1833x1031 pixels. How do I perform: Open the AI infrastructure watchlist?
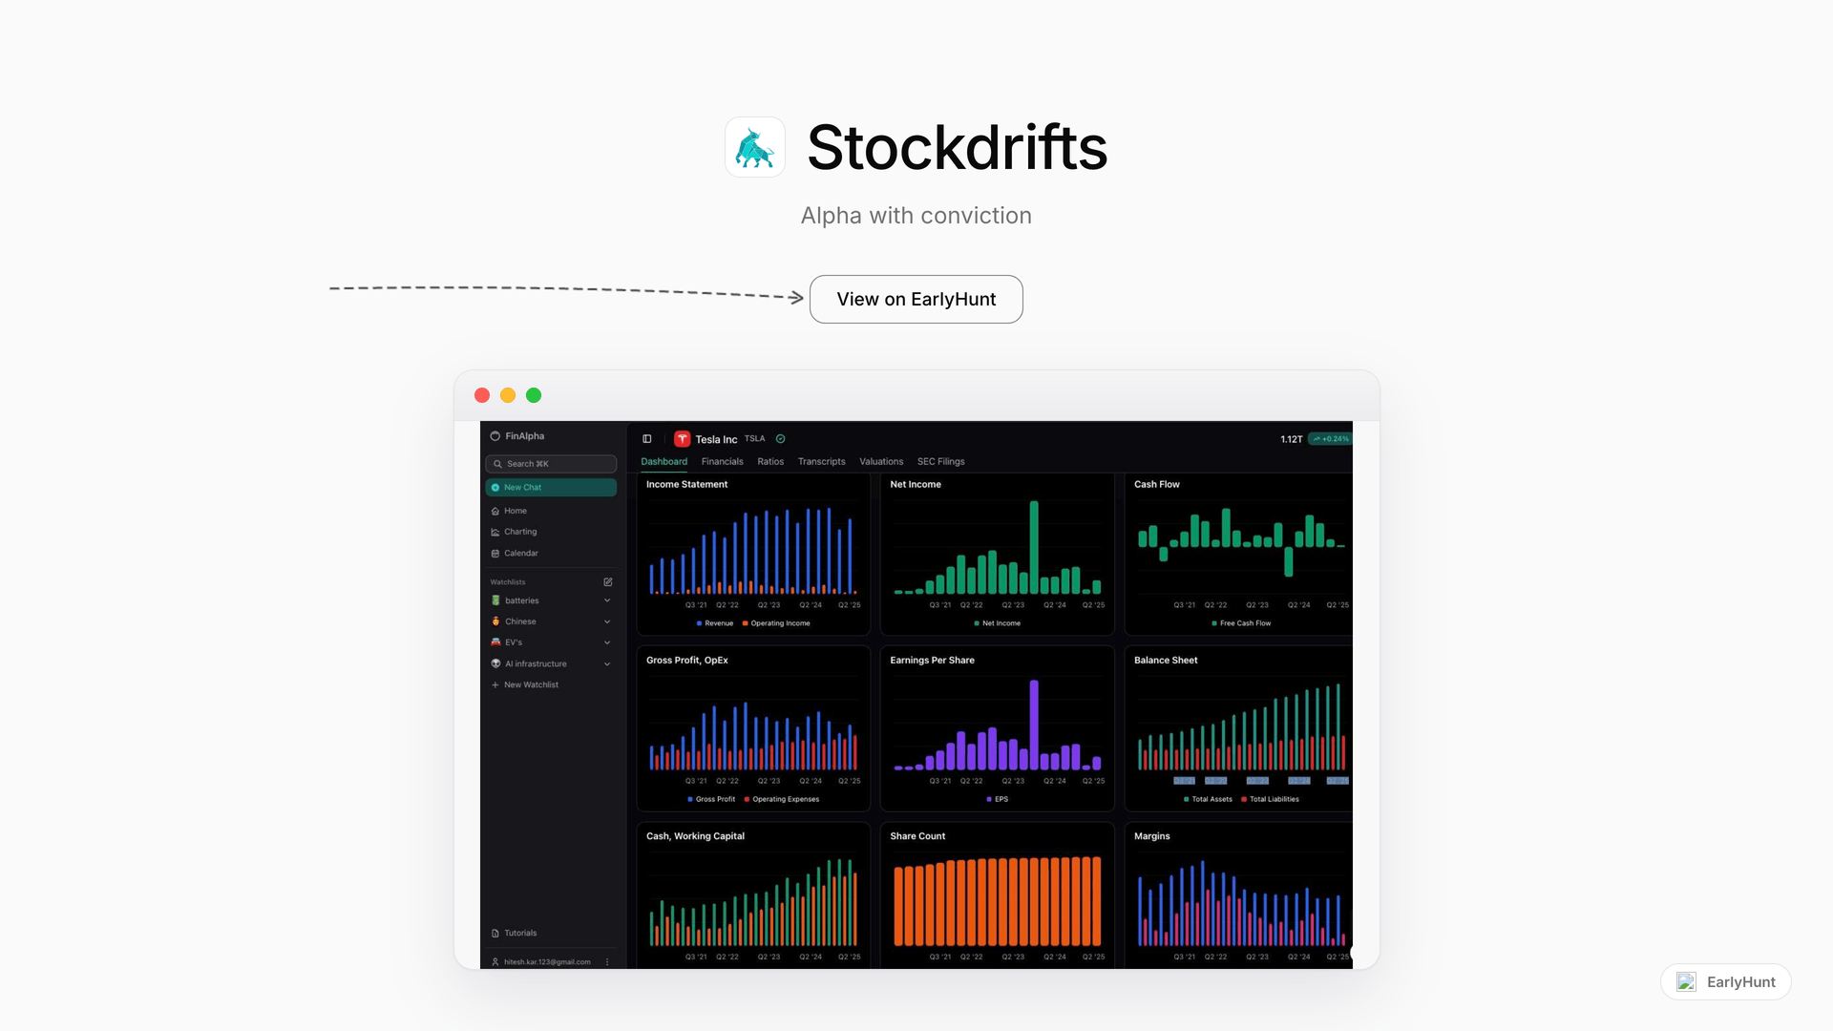(x=536, y=663)
